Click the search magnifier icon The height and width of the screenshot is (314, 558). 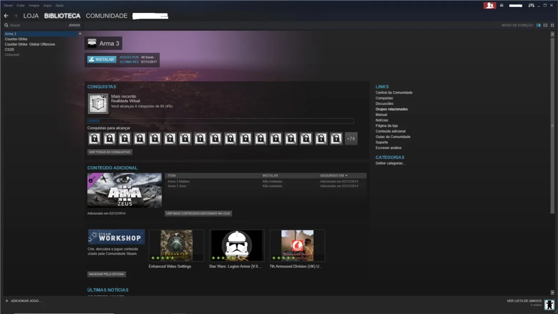pyautogui.click(x=6, y=25)
